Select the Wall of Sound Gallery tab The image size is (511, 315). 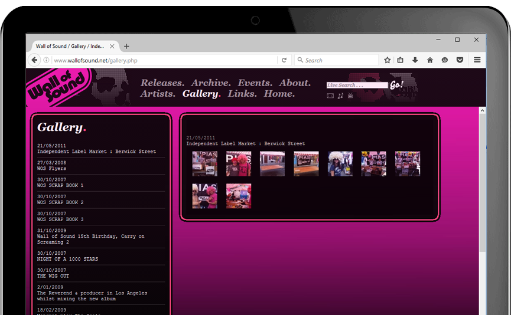pos(70,46)
